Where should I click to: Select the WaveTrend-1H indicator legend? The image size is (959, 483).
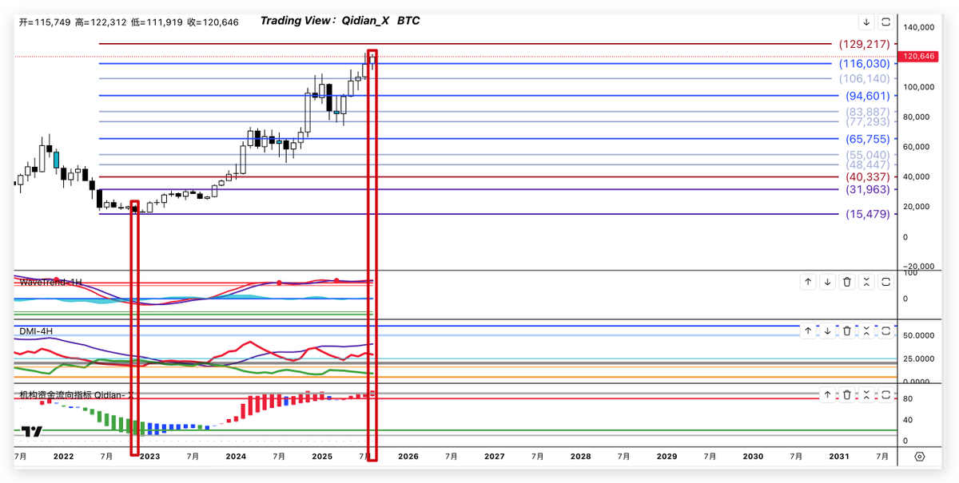(x=50, y=283)
